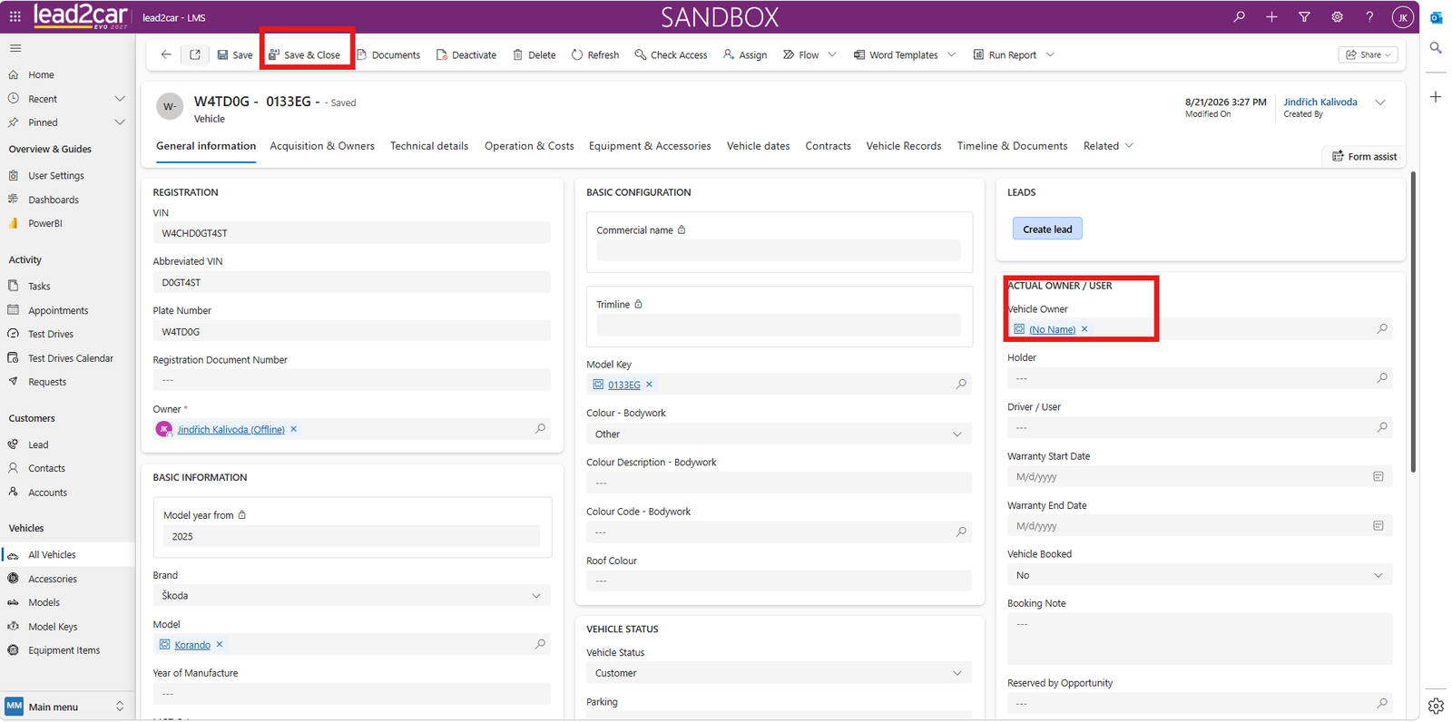
Task: Click the help question mark icon
Action: [1369, 16]
